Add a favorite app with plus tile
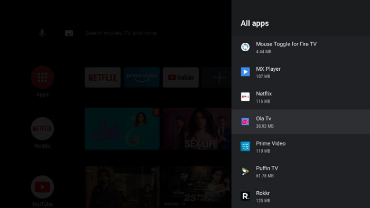Viewport: 370px width, 208px height. pos(217,78)
